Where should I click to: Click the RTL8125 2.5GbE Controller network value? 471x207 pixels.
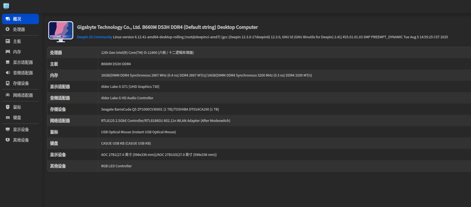click(166, 121)
